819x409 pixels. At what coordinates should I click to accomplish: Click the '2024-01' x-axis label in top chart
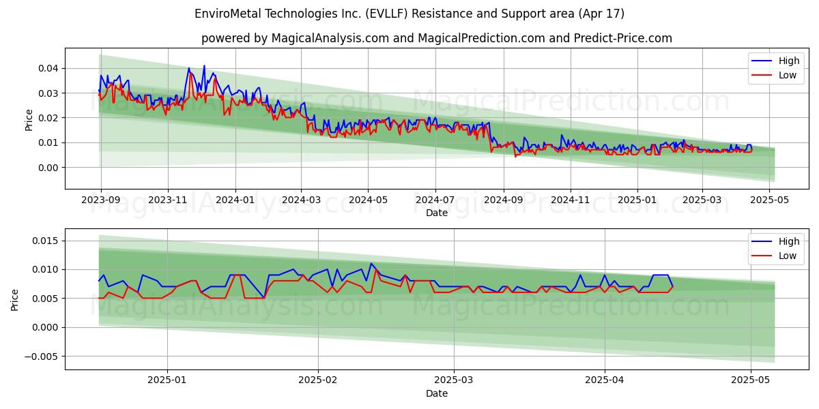pos(235,200)
